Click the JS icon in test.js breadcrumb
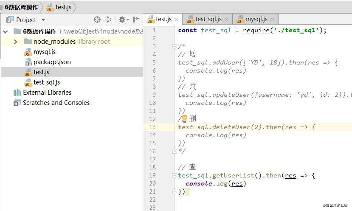This screenshot has height=211, width=352. (x=49, y=7)
